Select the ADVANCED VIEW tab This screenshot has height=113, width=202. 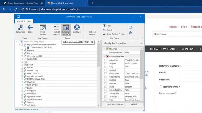pos(24,21)
